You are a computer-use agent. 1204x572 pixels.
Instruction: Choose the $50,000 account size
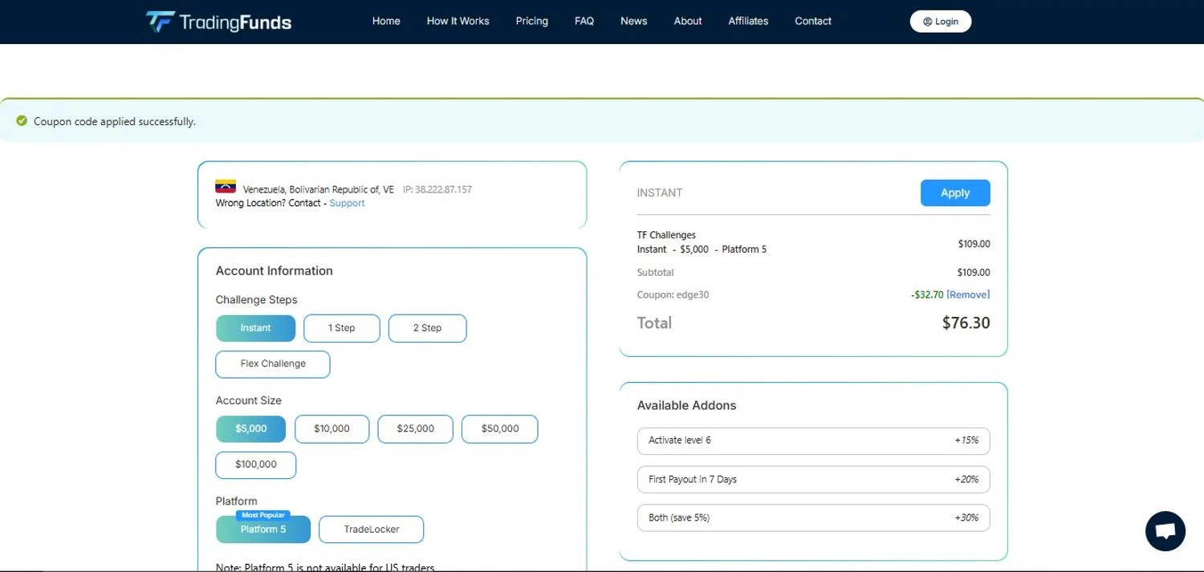pyautogui.click(x=500, y=428)
